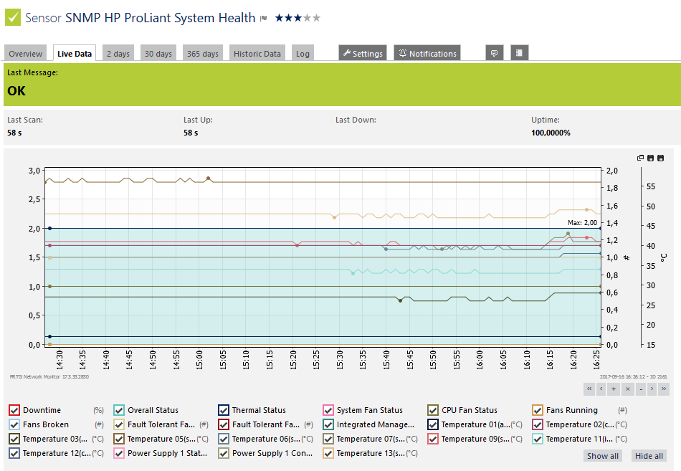Toggle the Fans Running checkbox
Image resolution: width=681 pixels, height=471 pixels.
coord(538,410)
